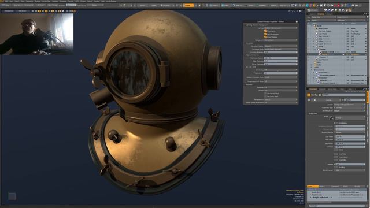Open the Projection Type dropdown
The image size is (370, 208).
[349, 107]
